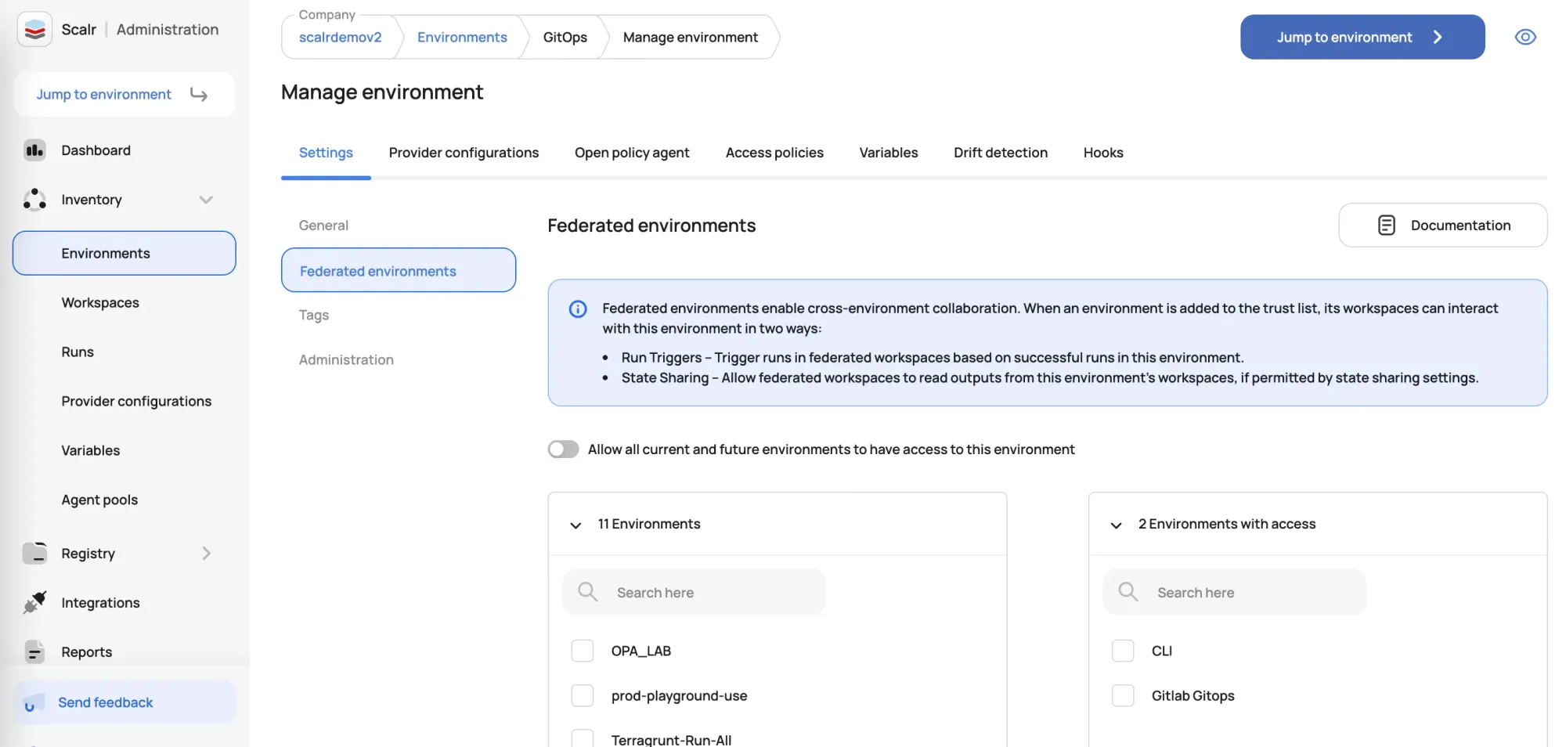The height and width of the screenshot is (747, 1566).
Task: Switch to Provider configurations tab
Action: tap(464, 153)
